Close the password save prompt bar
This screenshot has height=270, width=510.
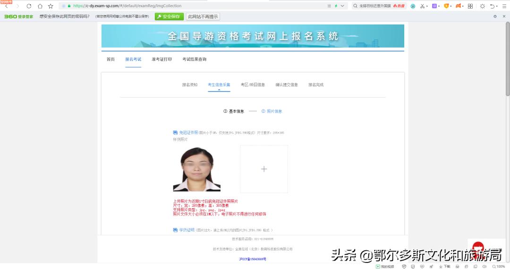coord(504,16)
